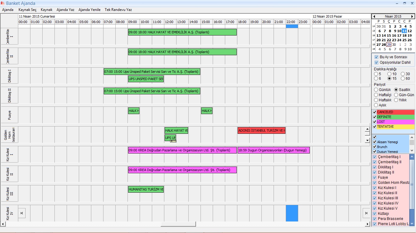Uncheck Fuaye in room list
This screenshot has width=416, height=233.
coord(375,177)
